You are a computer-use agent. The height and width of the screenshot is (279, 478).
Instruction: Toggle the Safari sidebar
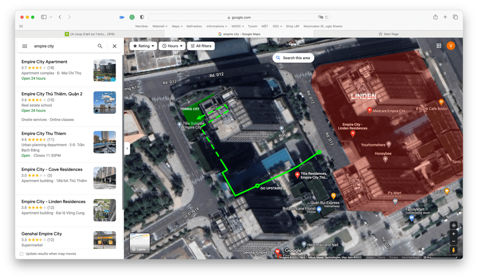coord(44,17)
